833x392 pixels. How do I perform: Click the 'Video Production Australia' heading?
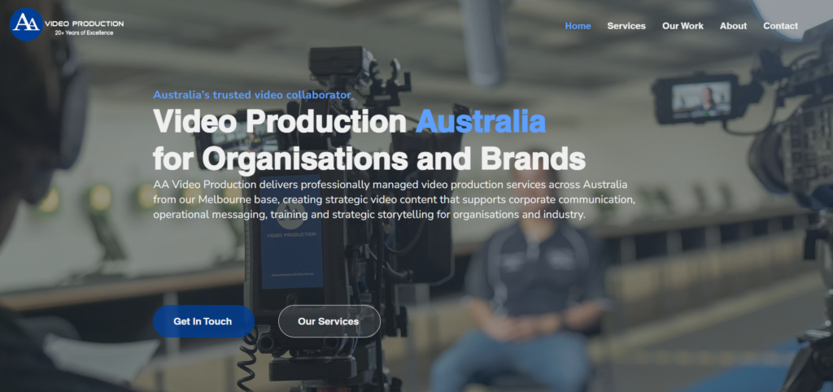coord(349,122)
